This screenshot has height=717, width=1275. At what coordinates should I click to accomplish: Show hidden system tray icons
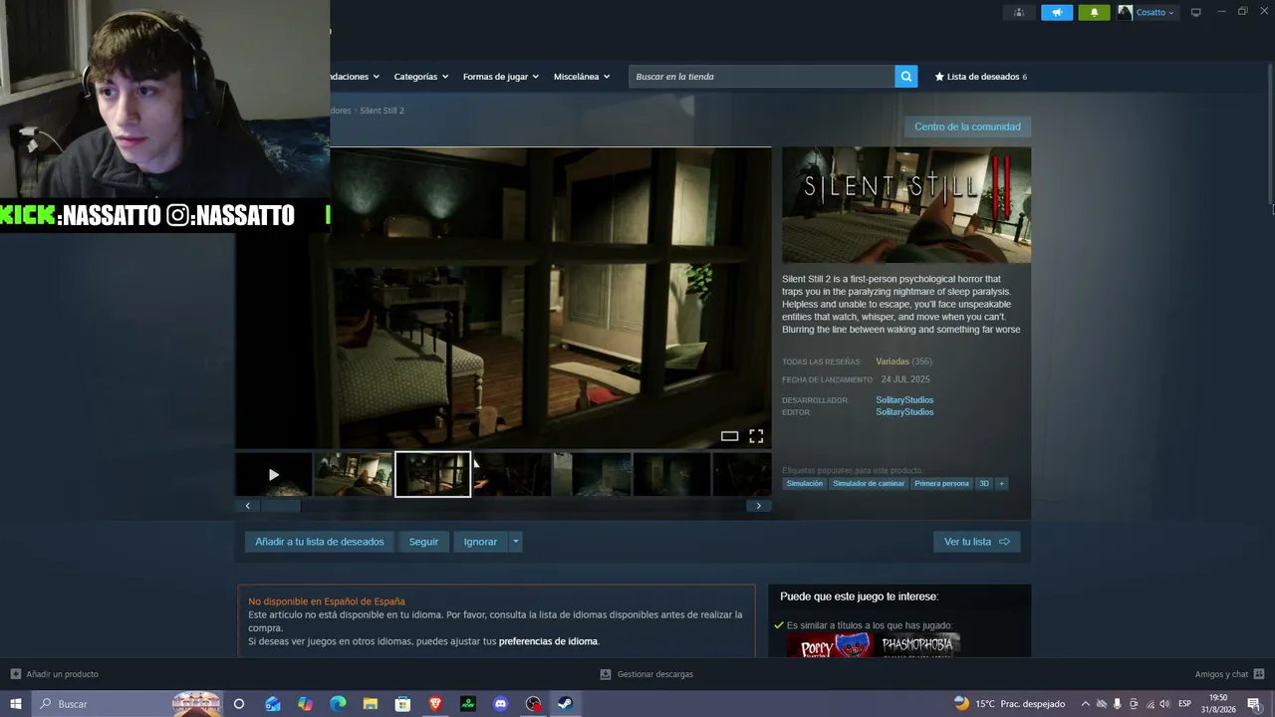pyautogui.click(x=1086, y=704)
